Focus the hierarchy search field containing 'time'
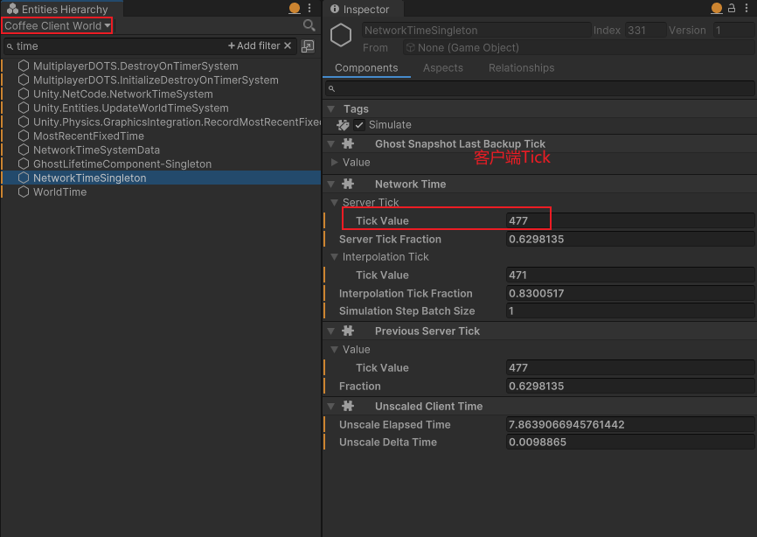This screenshot has width=757, height=537. pyautogui.click(x=116, y=45)
